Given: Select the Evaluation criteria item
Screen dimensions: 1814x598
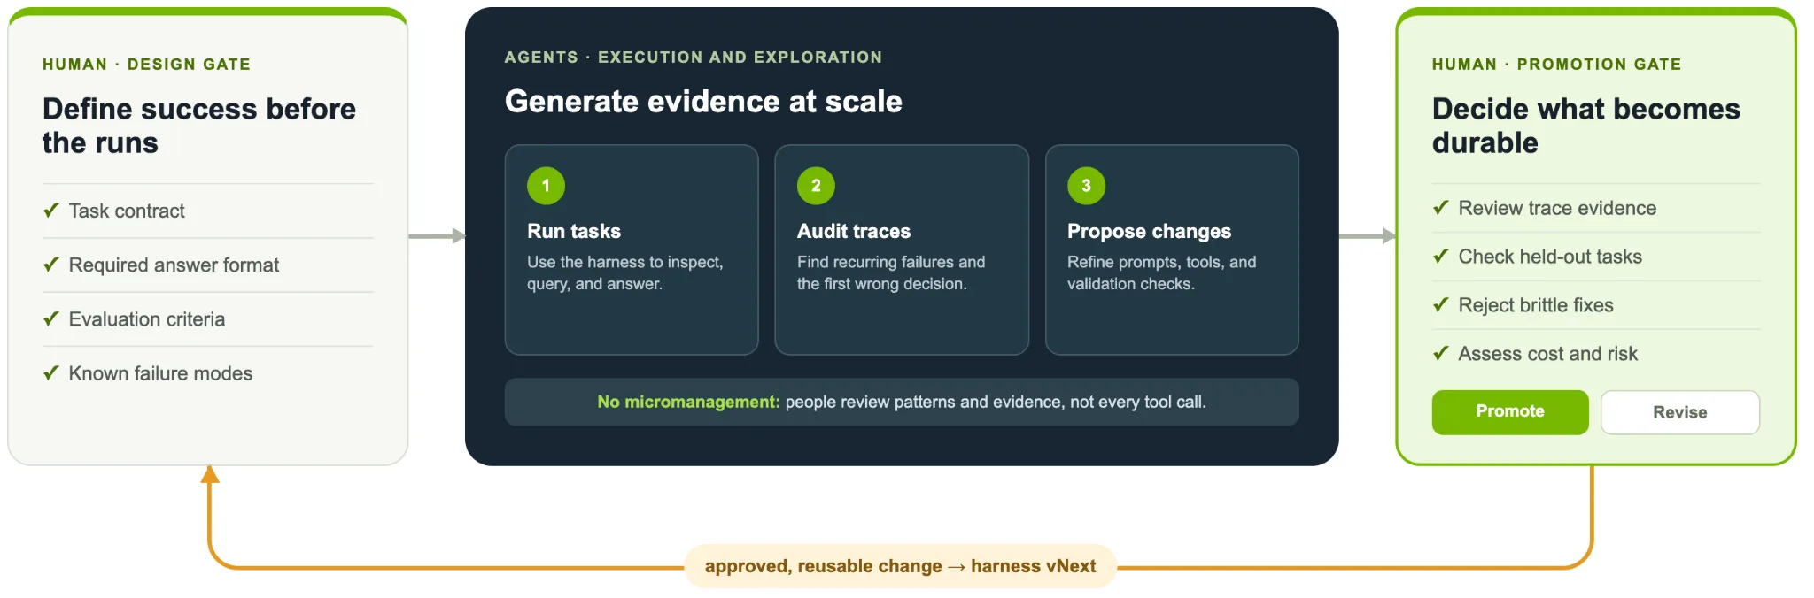Looking at the screenshot, I should [x=208, y=319].
